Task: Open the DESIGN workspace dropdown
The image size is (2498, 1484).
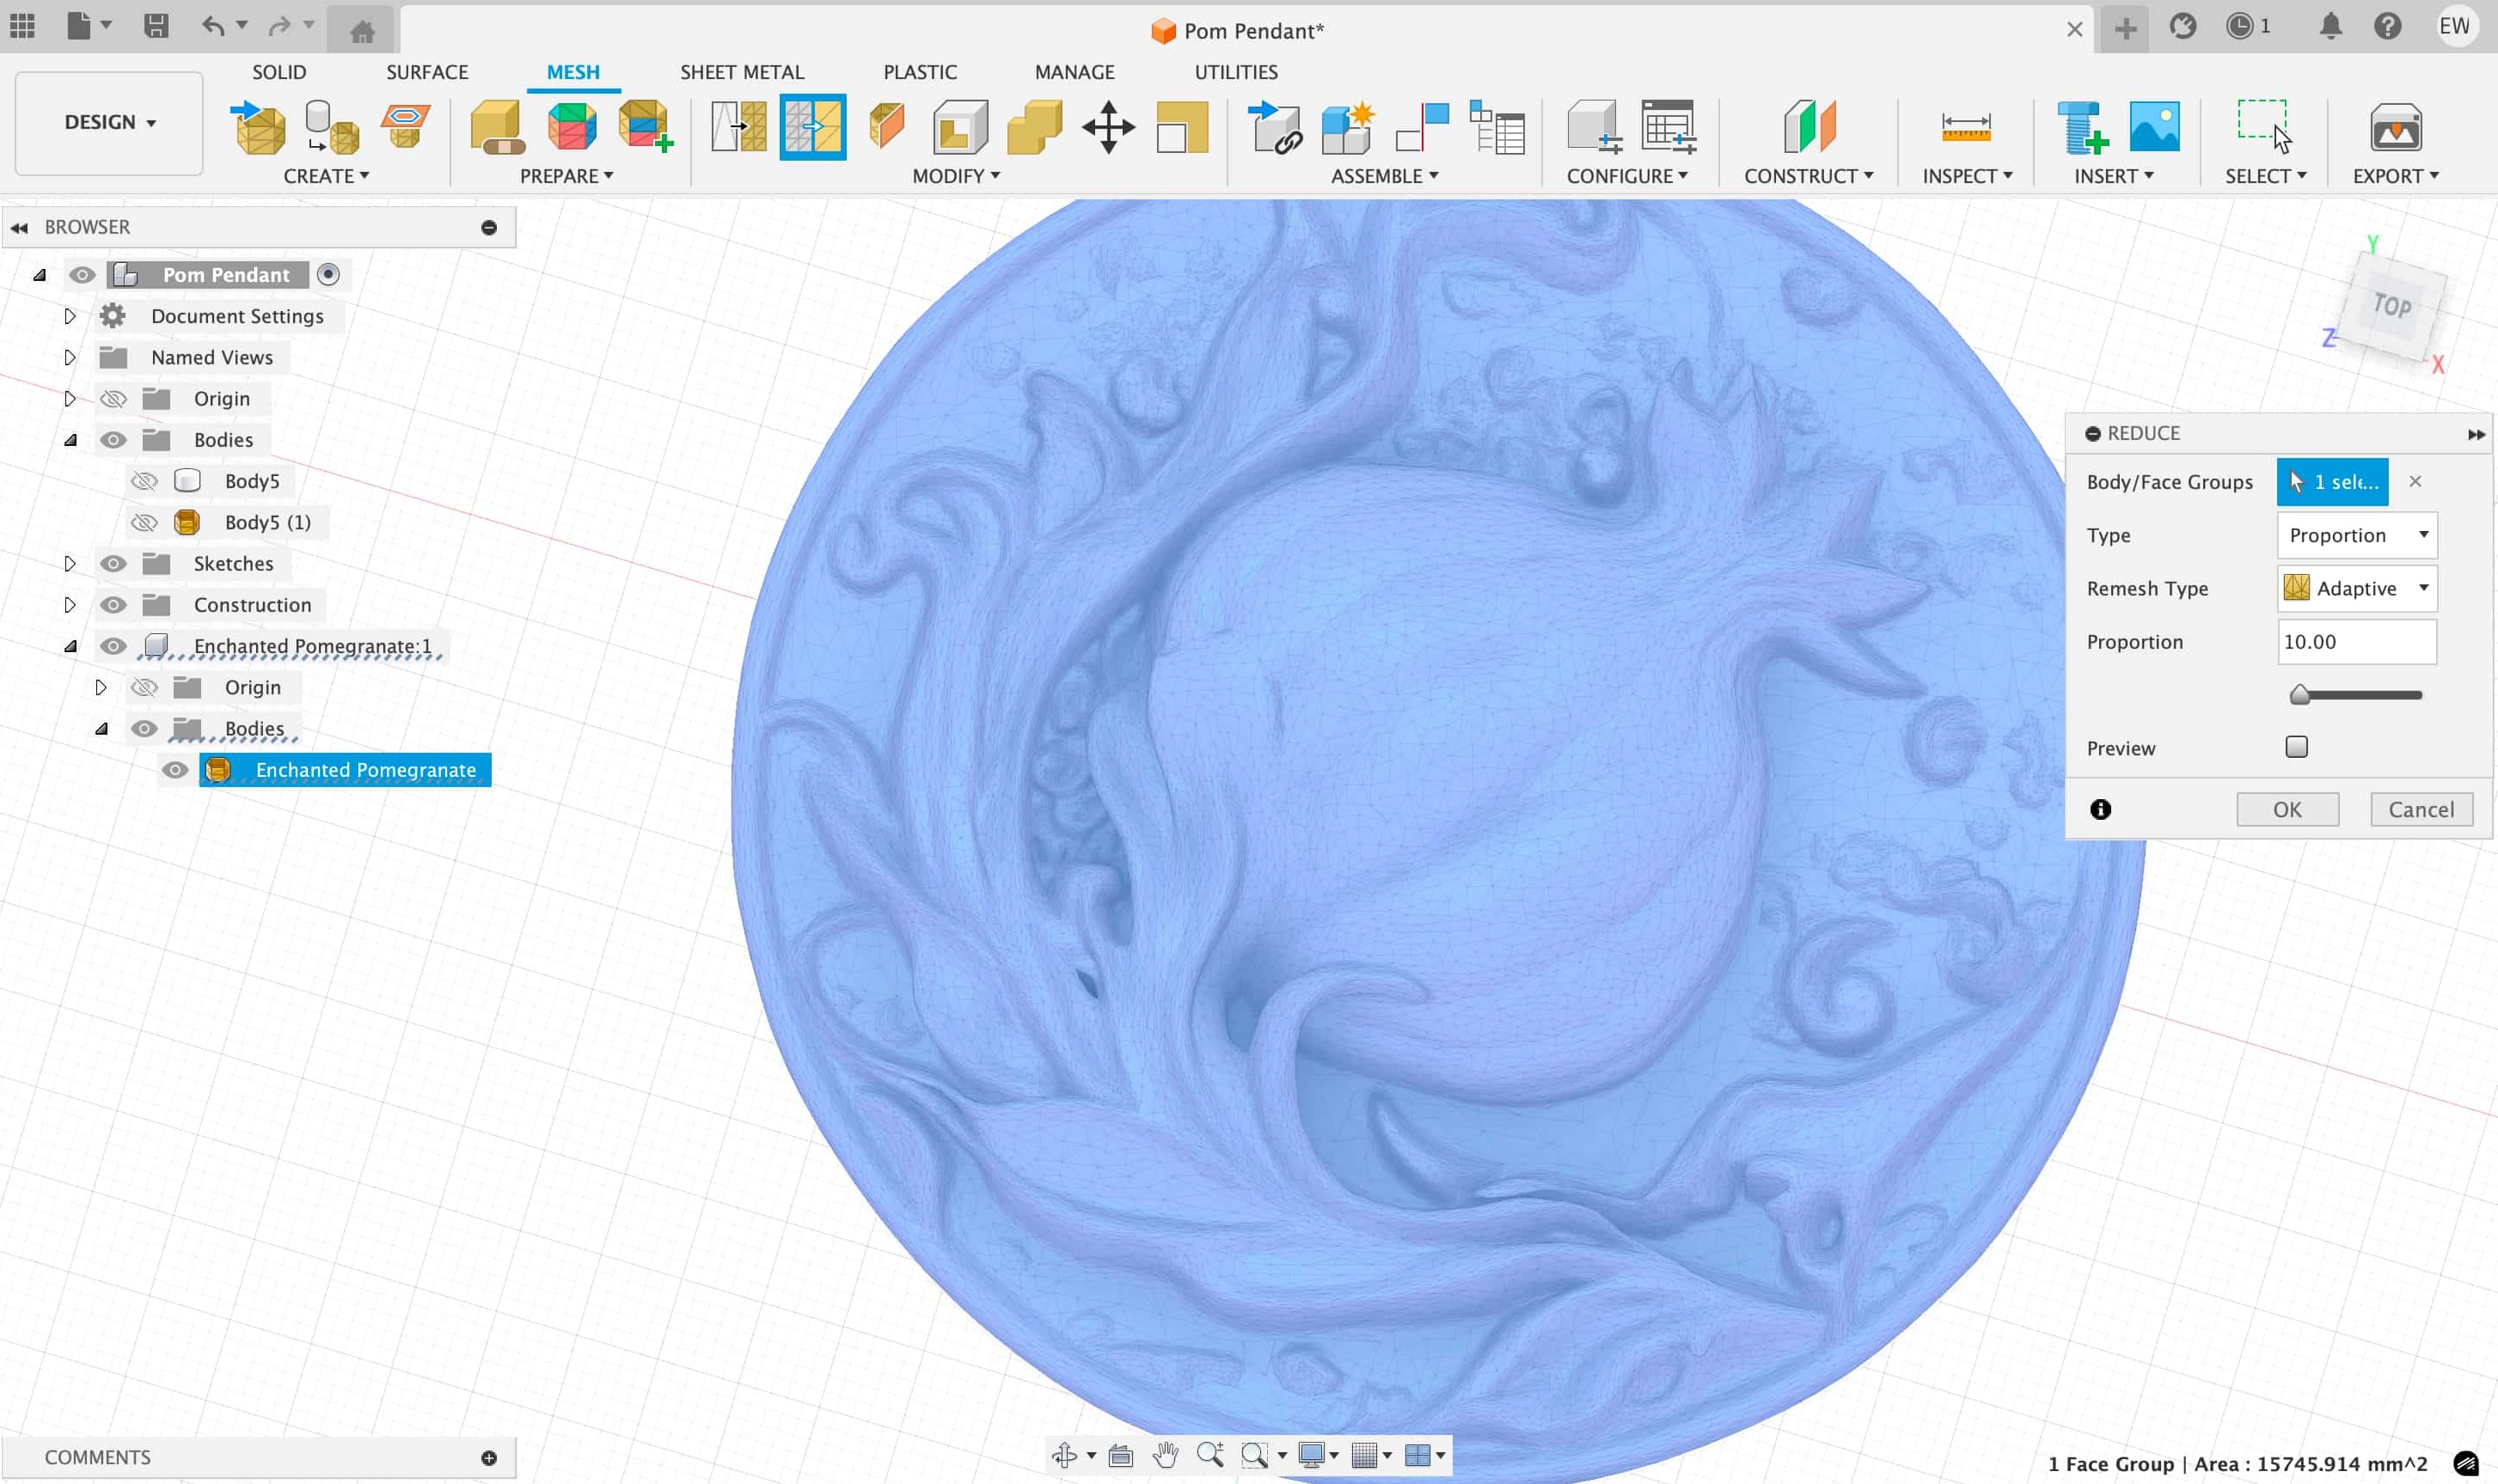Action: coord(109,122)
